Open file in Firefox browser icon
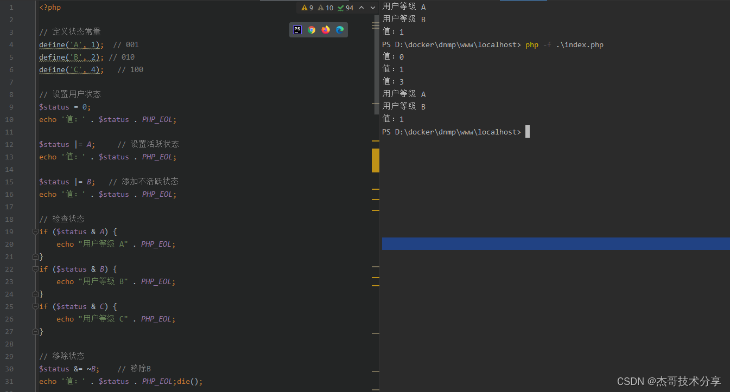 [326, 30]
